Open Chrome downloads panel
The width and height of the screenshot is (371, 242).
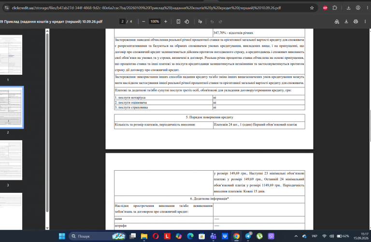click(348, 8)
